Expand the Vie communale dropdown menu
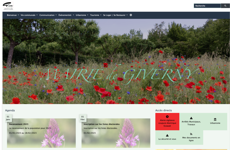This screenshot has height=150, width=230. pos(29,15)
